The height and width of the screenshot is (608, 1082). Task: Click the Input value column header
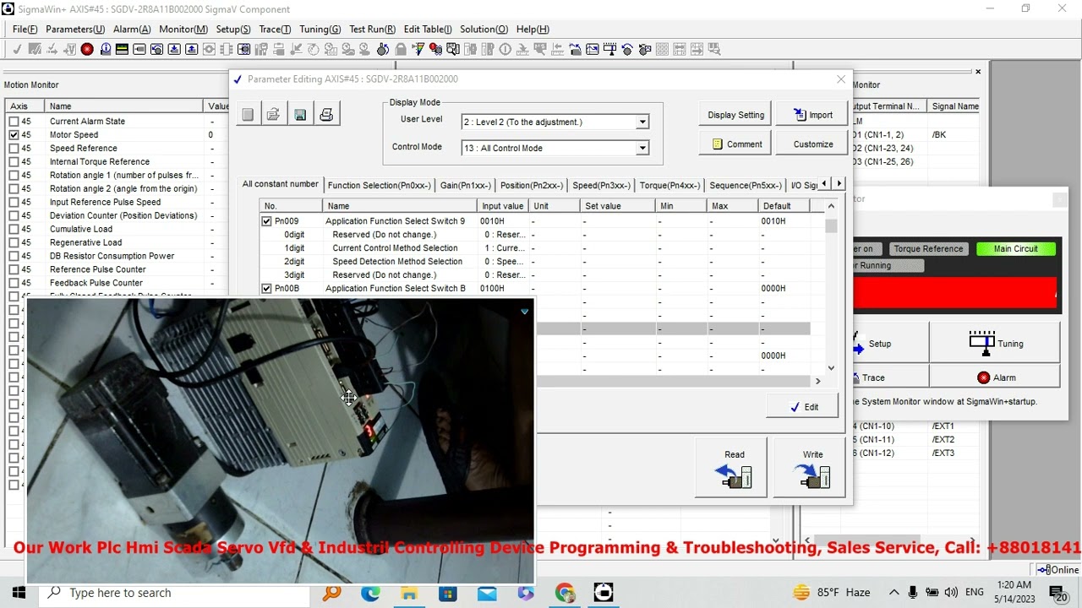tap(502, 206)
